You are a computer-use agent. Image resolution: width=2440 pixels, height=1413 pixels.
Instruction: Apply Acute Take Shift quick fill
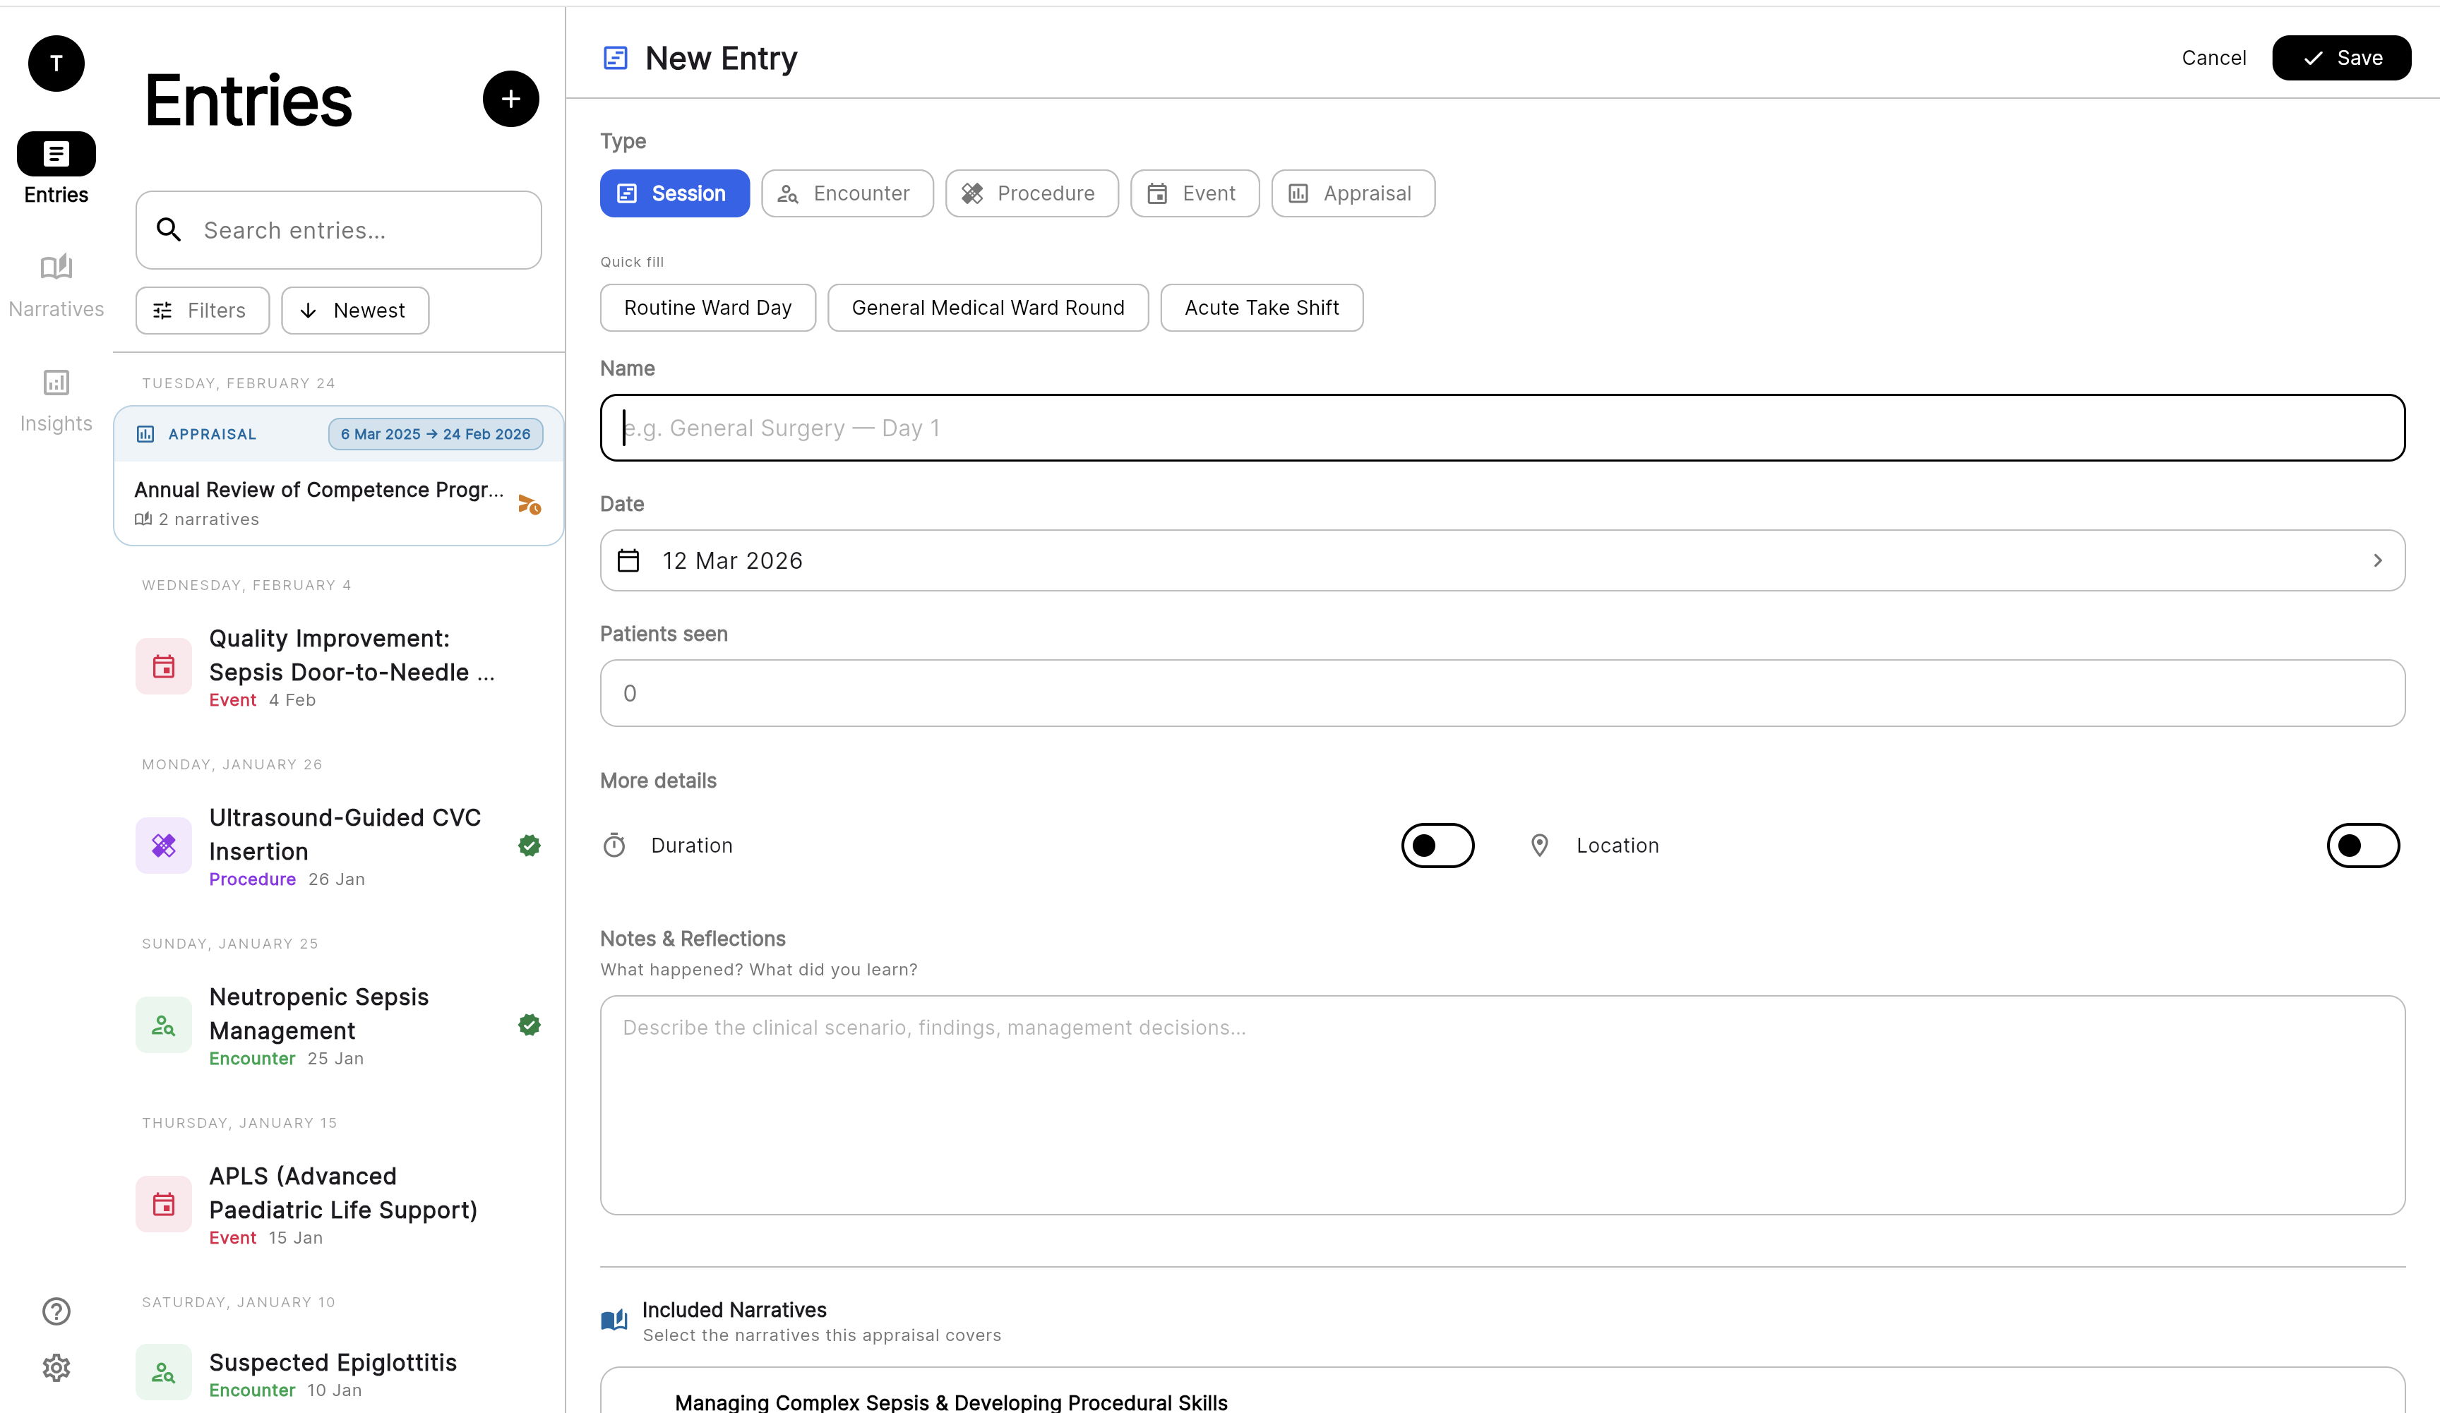[x=1261, y=308]
